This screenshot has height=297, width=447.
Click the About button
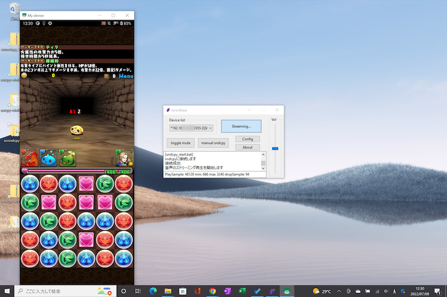tap(248, 147)
